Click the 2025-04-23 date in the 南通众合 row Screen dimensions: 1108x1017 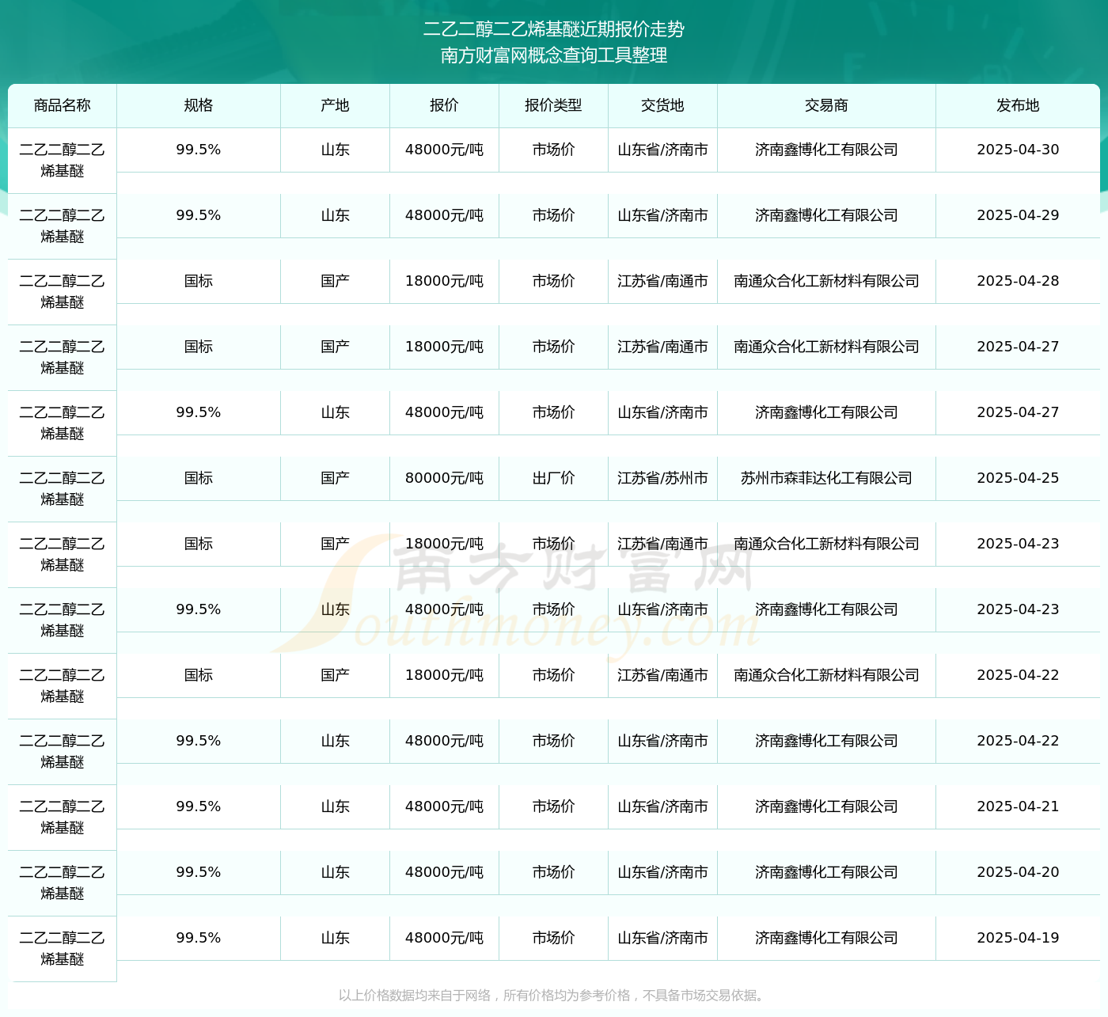tap(1019, 544)
